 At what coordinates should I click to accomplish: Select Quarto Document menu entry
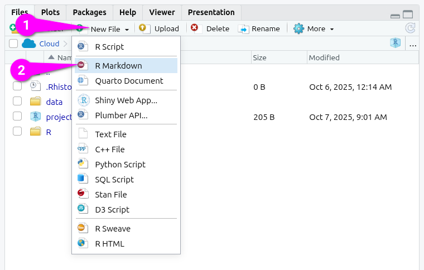(126, 81)
